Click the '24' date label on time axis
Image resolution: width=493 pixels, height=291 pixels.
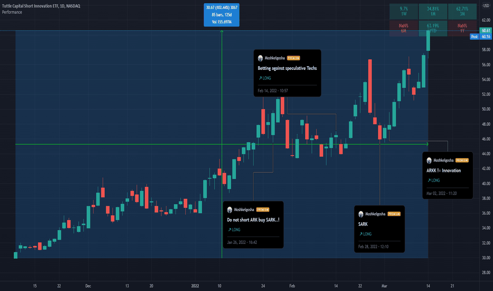[x=263, y=286]
